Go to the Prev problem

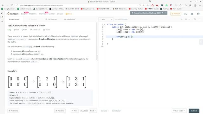(x=75, y=111)
